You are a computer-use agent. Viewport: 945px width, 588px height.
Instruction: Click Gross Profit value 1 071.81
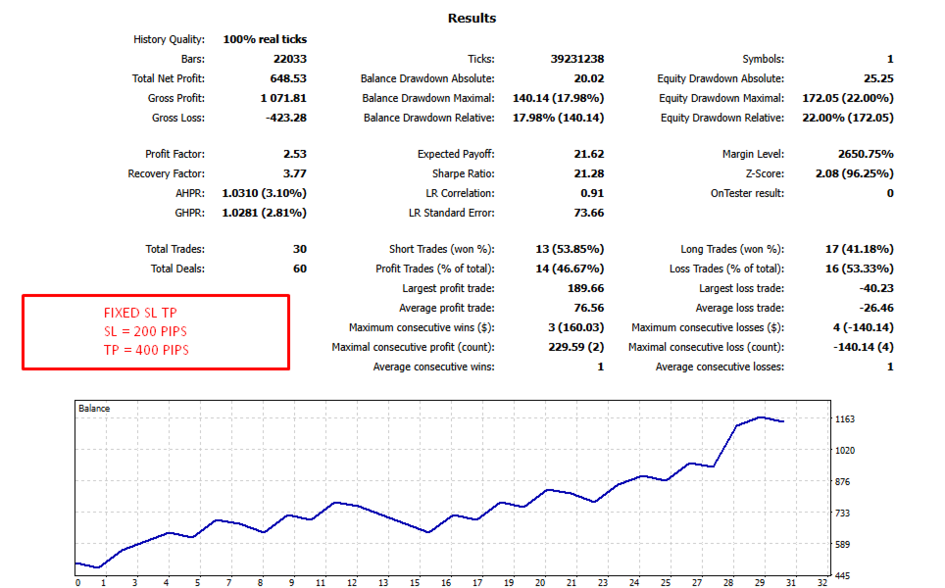coord(283,98)
